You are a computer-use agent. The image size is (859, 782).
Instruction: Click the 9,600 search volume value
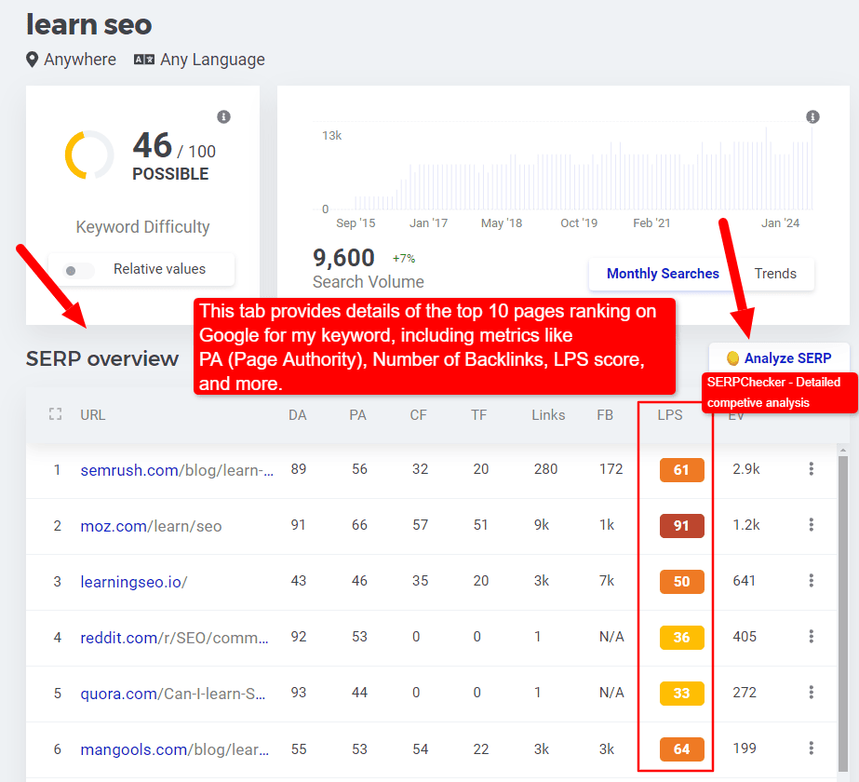click(343, 258)
